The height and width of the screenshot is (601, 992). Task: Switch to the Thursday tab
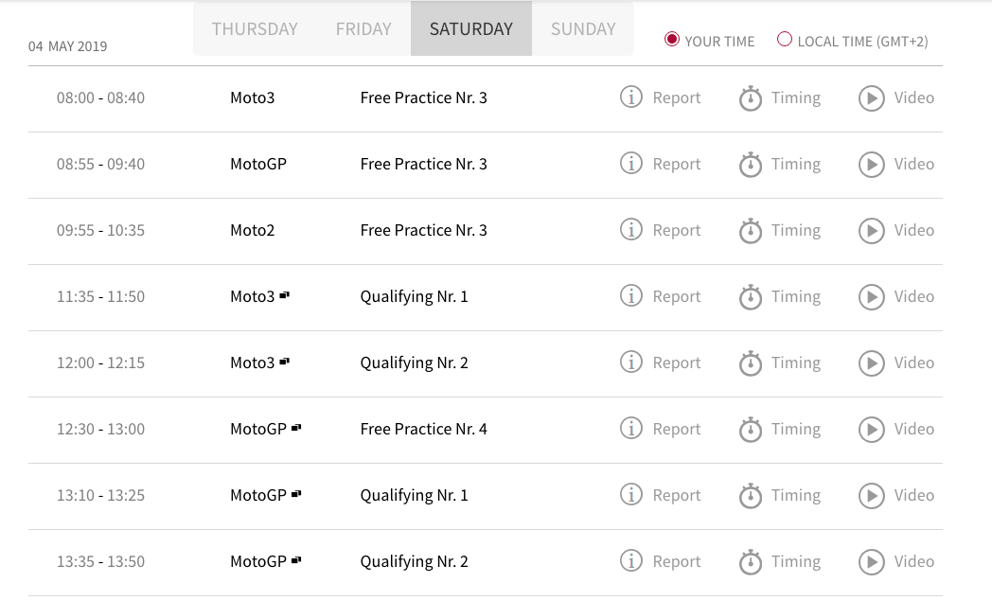[255, 29]
